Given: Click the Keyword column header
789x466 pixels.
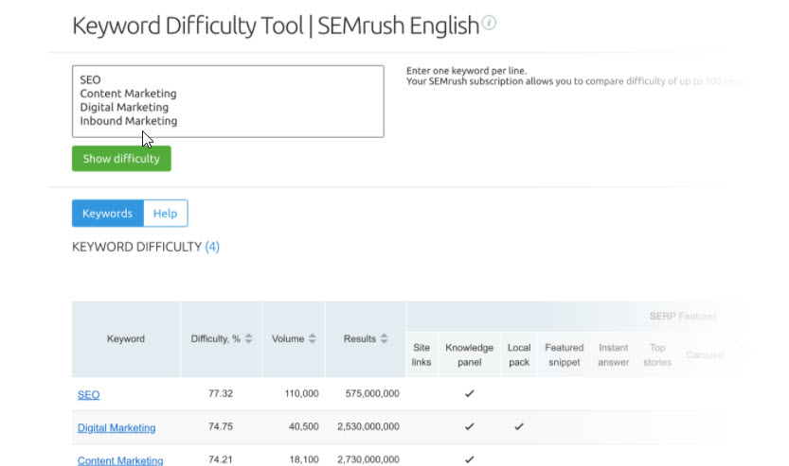Looking at the screenshot, I should pos(126,339).
